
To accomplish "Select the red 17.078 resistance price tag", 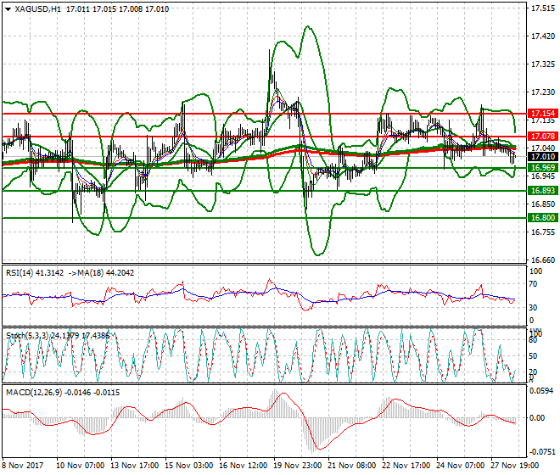I will click(541, 136).
